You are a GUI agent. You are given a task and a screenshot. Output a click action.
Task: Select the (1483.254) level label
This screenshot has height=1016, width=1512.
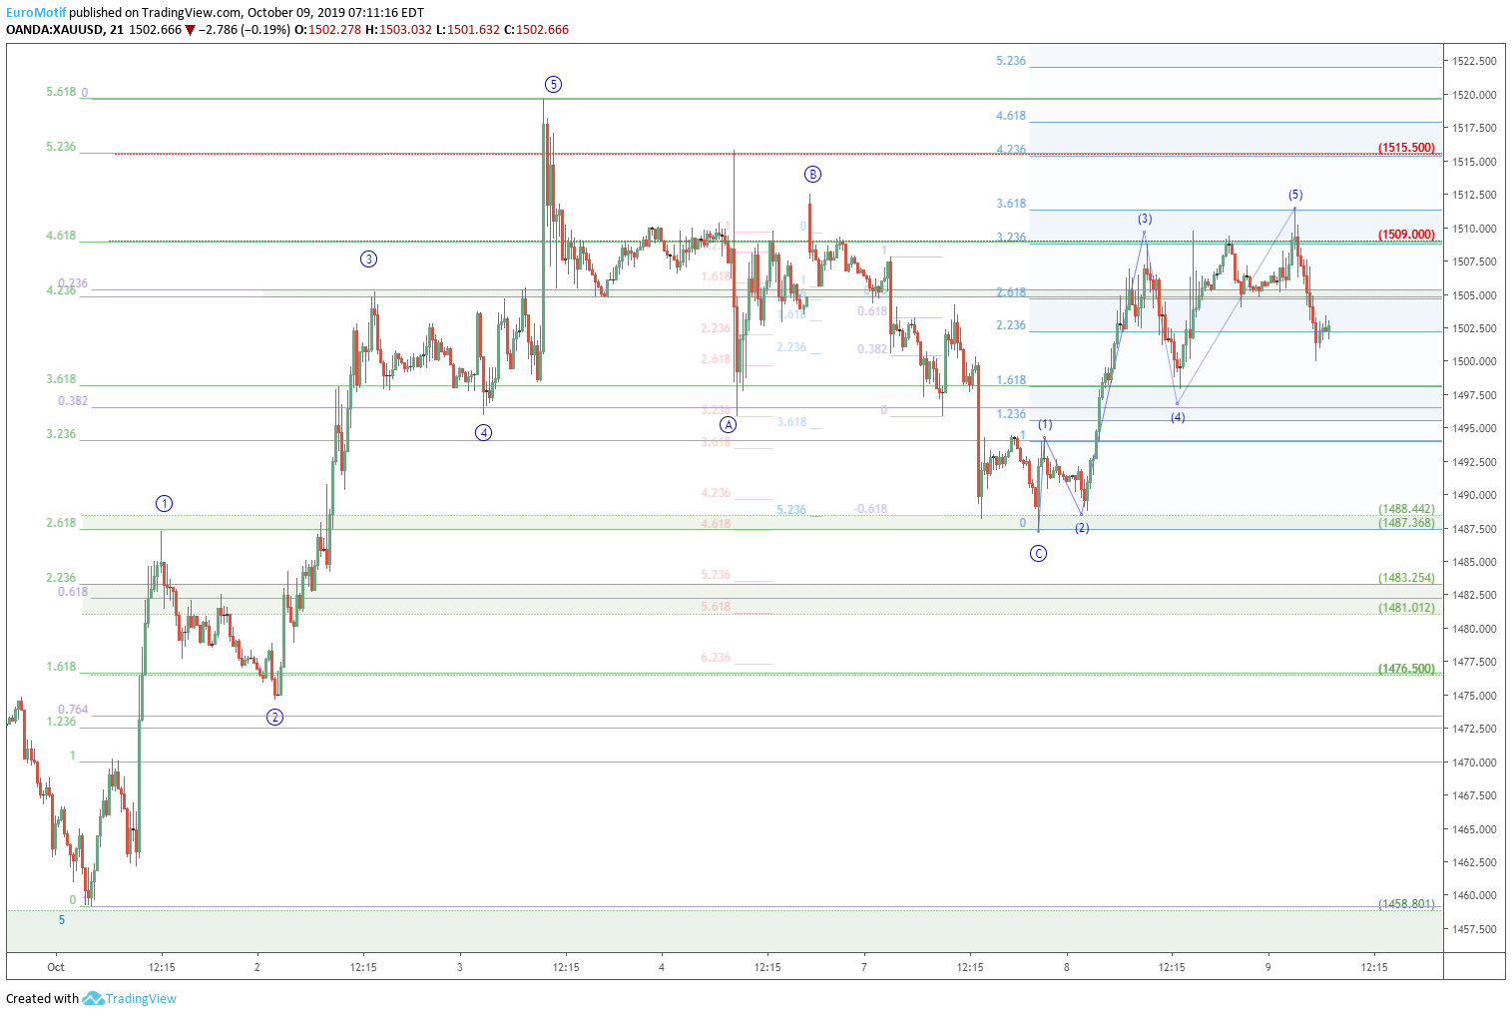pos(1406,578)
